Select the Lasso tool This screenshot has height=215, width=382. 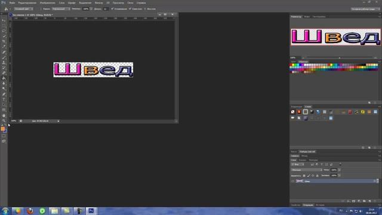(4, 31)
